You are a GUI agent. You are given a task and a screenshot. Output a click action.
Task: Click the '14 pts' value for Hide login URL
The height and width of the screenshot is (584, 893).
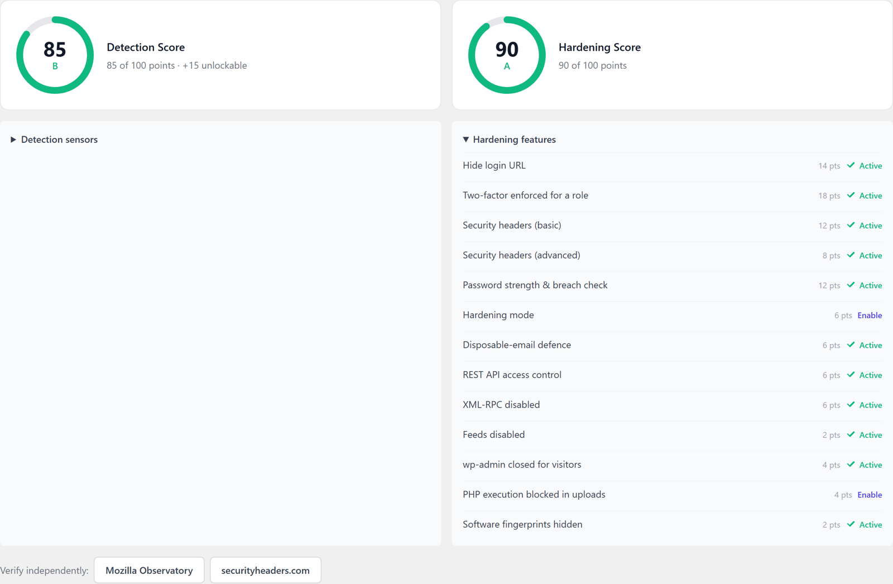[829, 166]
